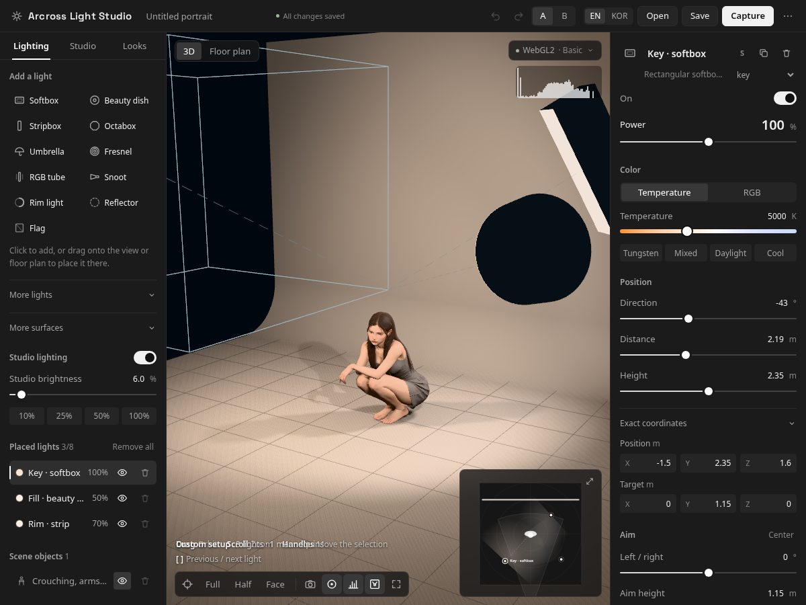Click the Power slider handle
806x605 pixels.
click(x=708, y=142)
